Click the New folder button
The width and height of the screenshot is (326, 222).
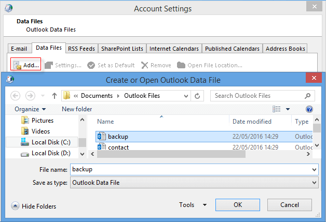tap(77, 109)
